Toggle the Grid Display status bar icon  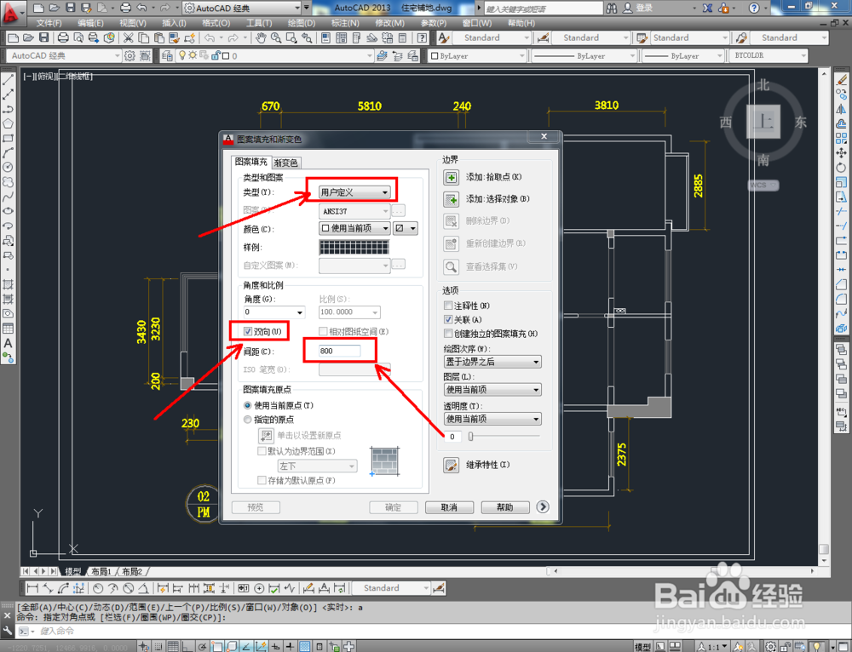173,647
